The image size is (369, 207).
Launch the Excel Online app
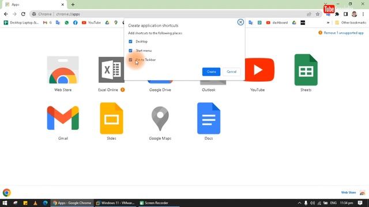coord(111,70)
